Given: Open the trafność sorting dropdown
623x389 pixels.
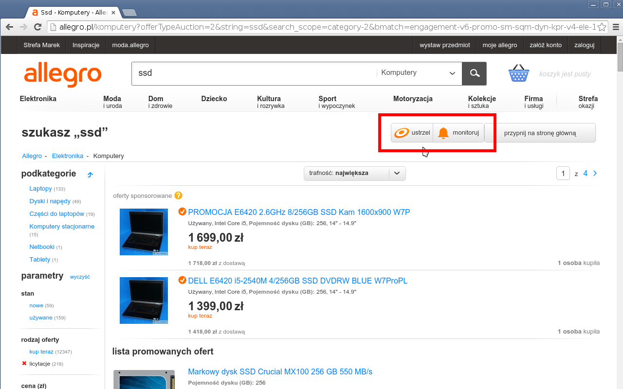Looking at the screenshot, I should (x=355, y=173).
